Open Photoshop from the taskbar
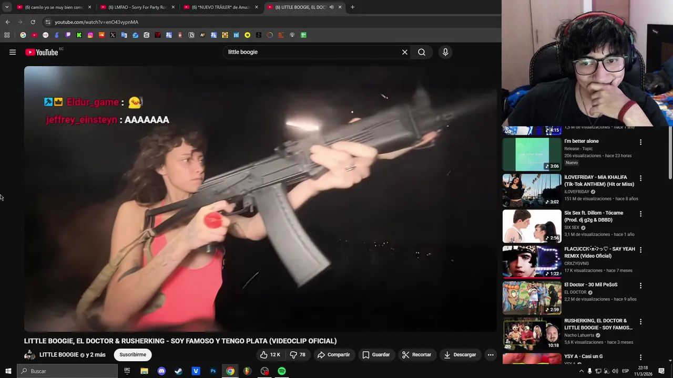 click(x=213, y=371)
